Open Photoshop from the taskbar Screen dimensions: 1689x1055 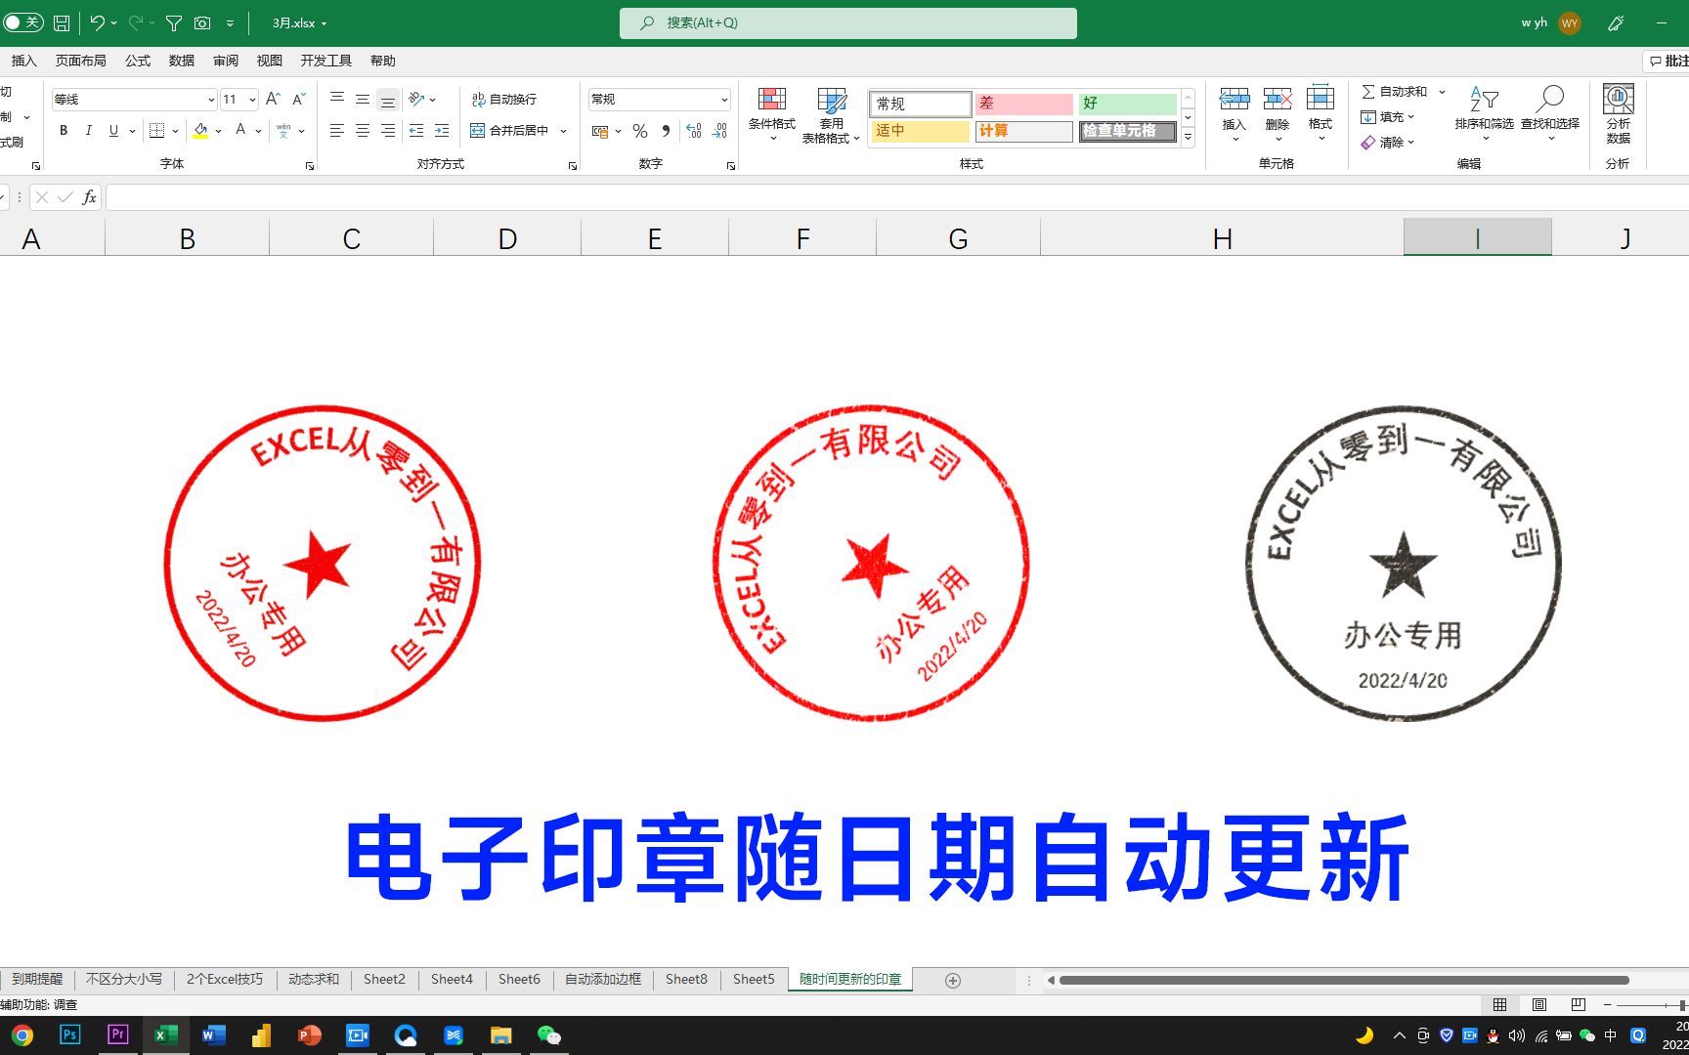69,1034
